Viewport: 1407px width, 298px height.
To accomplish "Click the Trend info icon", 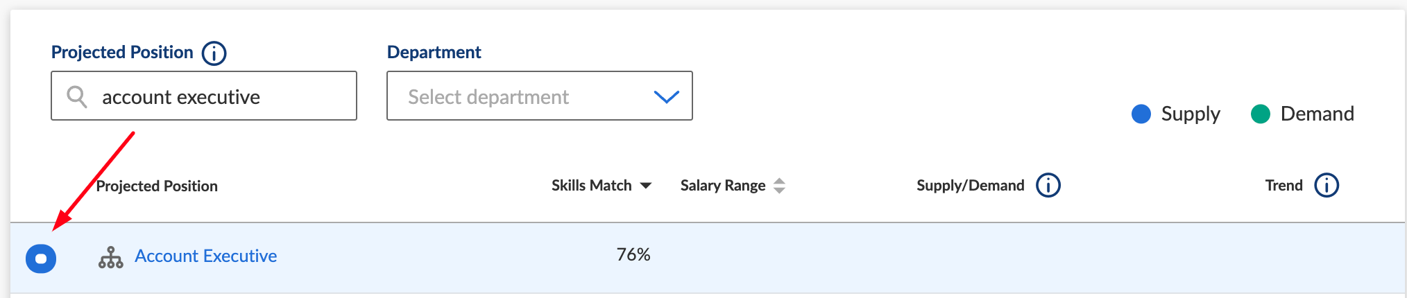I will [x=1326, y=185].
